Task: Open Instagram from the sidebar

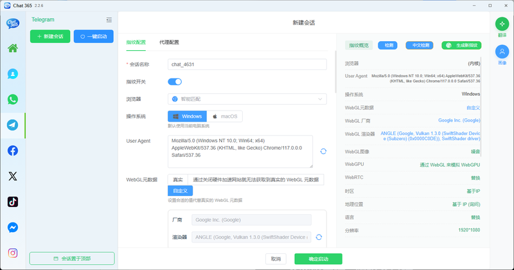Action: (13, 253)
